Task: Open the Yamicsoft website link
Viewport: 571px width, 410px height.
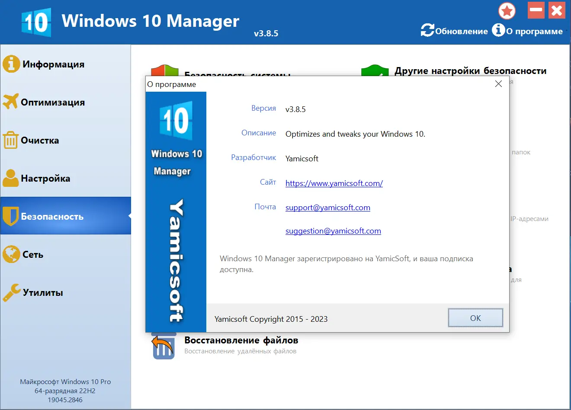Action: point(334,183)
